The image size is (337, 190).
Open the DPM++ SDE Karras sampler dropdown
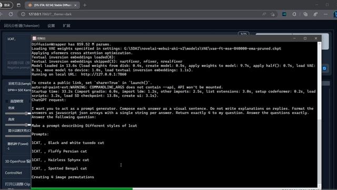[x=19, y=90]
